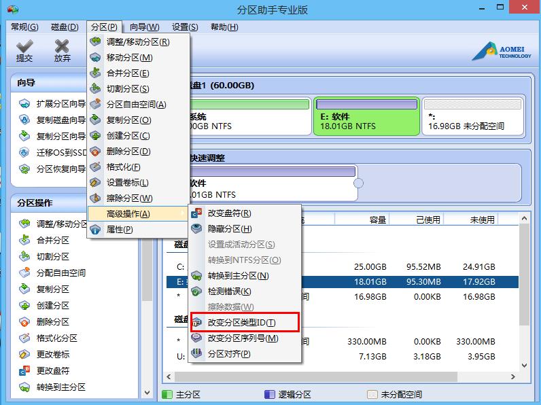The width and height of the screenshot is (541, 405).
Task: Click the partition list scroll-up arrow
Action: pos(524,218)
